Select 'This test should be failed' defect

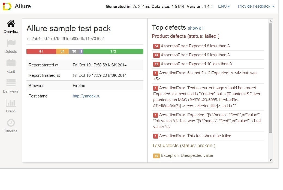[195, 136]
